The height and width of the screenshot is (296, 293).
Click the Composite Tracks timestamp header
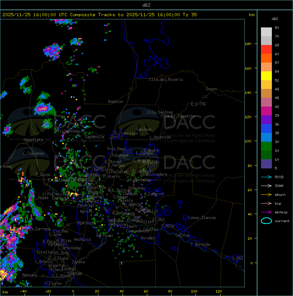coord(100,14)
